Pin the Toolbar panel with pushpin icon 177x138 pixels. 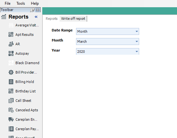click(x=32, y=10)
